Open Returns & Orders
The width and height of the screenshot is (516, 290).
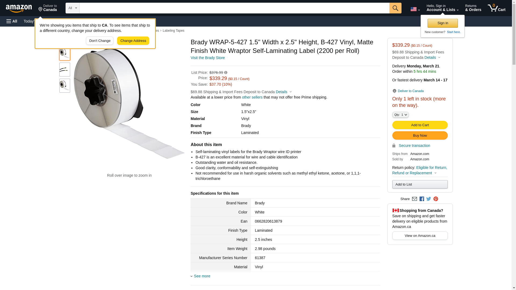point(473,8)
